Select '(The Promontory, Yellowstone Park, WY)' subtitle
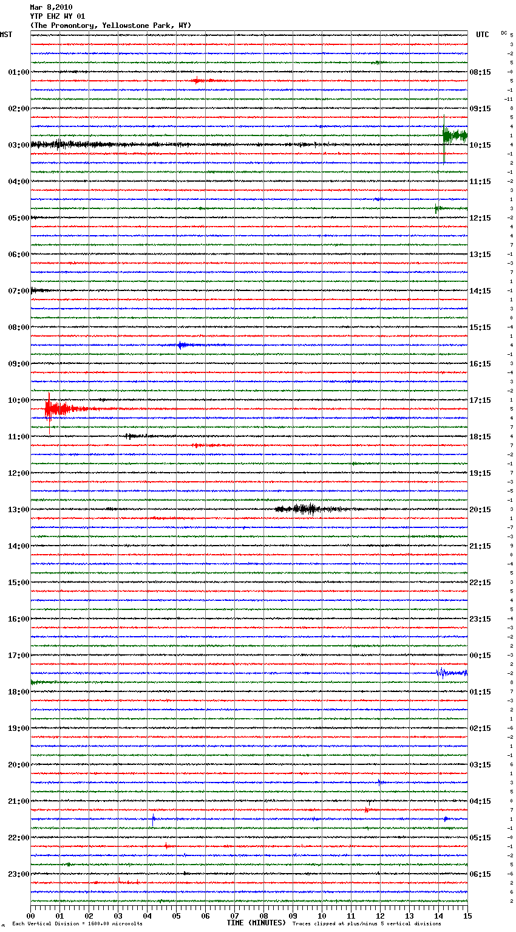The height and width of the screenshot is (932, 516). (110, 26)
